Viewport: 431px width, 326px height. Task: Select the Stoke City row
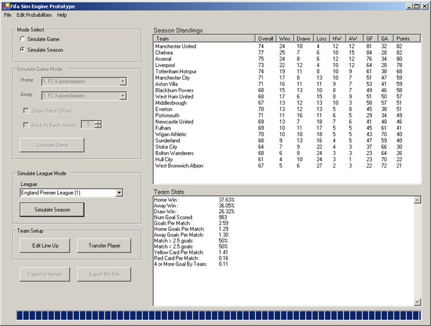tap(287, 147)
